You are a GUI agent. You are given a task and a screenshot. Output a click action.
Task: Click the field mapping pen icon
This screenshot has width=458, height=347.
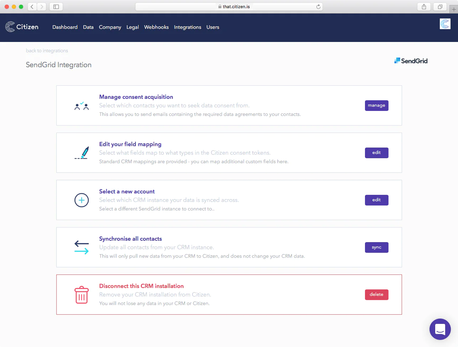click(x=82, y=153)
